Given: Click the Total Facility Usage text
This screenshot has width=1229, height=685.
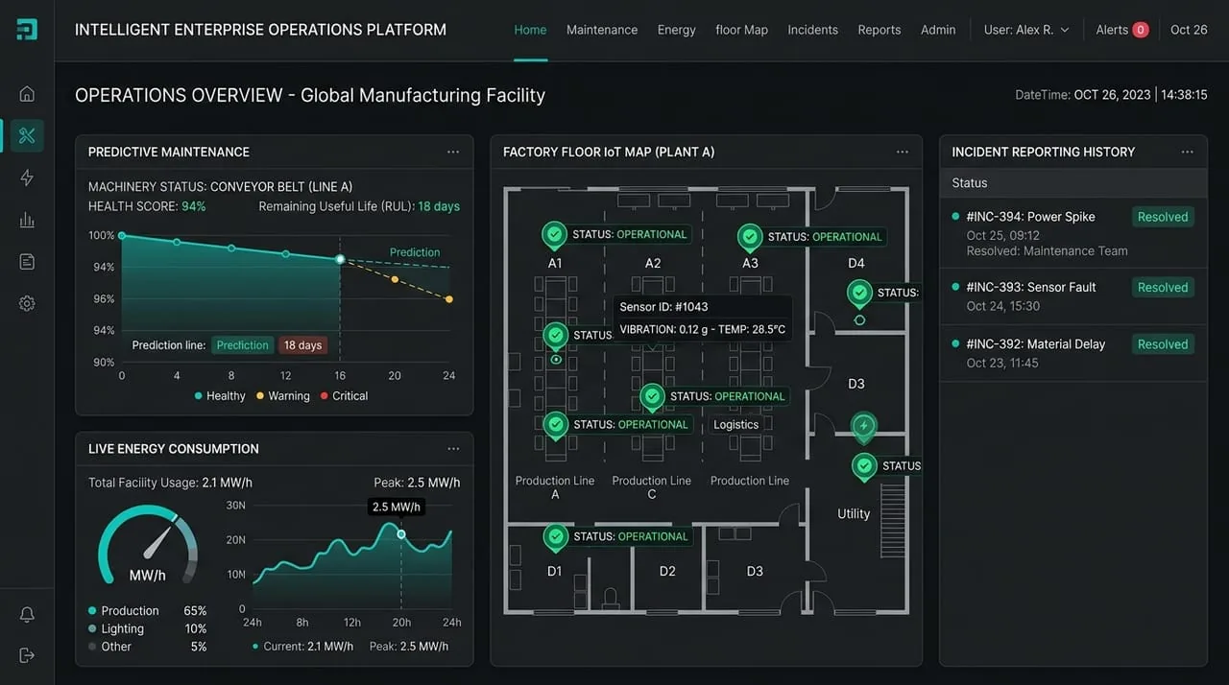Looking at the screenshot, I should coord(170,483).
